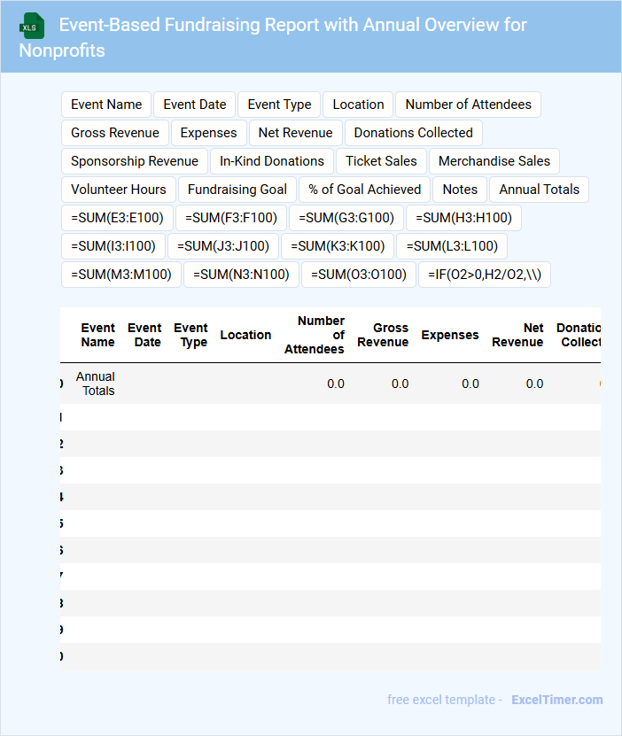This screenshot has width=622, height=736.
Task: Click the =SUM(H3:H100) formula tag
Action: 463,218
